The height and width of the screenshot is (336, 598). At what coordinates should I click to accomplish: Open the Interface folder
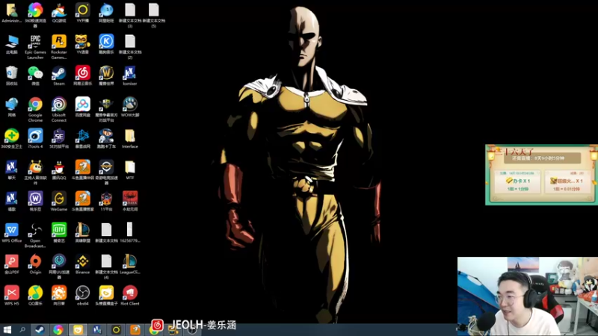pos(130,139)
